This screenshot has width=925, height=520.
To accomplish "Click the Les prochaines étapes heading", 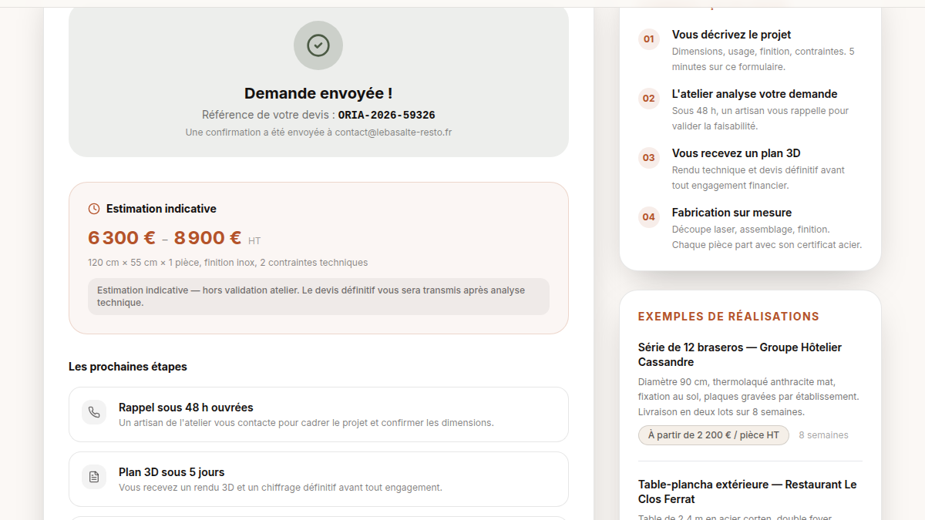I will tap(128, 367).
